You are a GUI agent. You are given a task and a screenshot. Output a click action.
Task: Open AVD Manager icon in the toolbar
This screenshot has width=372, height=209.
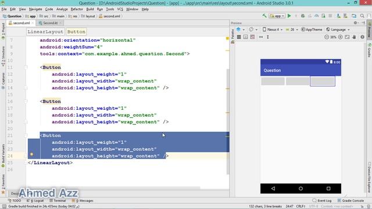pyautogui.click(x=338, y=16)
